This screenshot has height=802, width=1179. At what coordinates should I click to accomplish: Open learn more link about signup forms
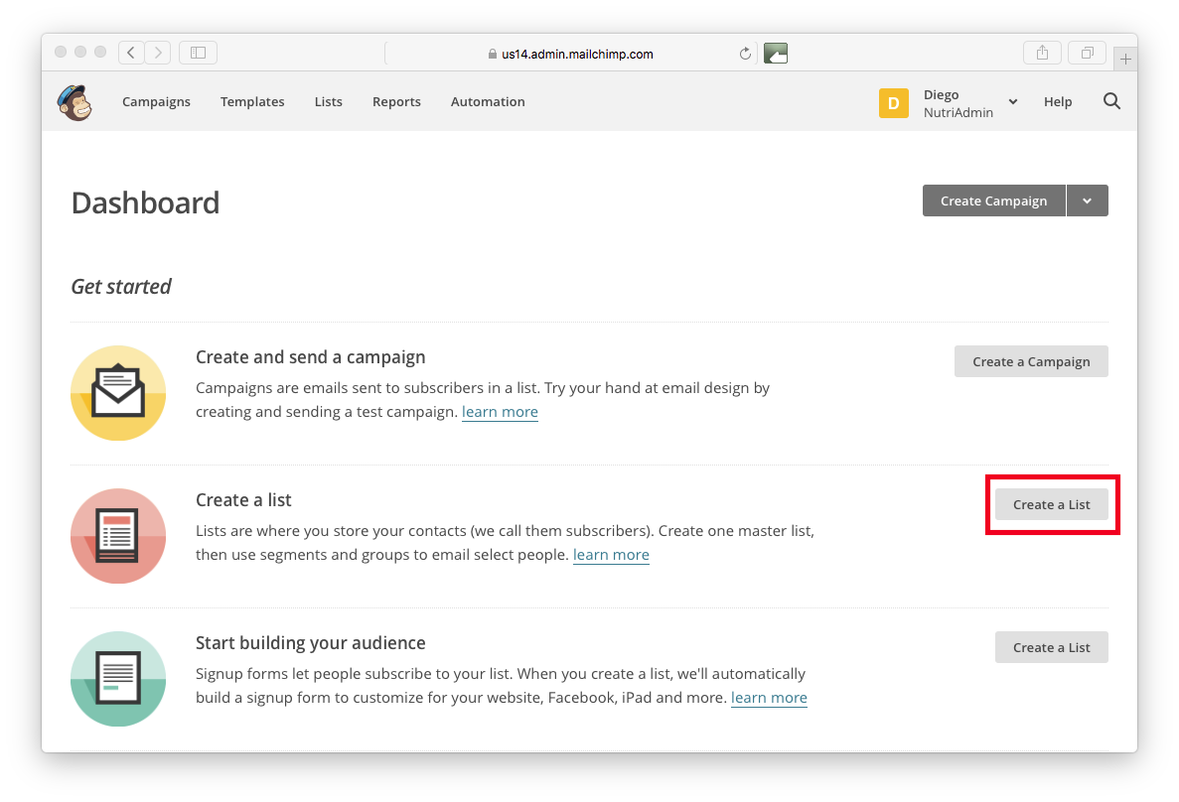[x=769, y=698]
